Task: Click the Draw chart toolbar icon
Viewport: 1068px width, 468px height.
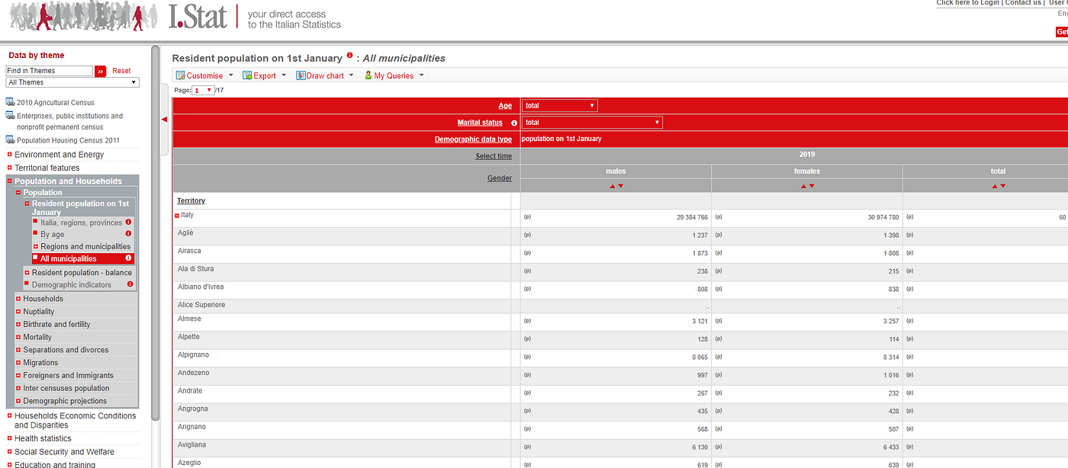Action: pyautogui.click(x=301, y=75)
